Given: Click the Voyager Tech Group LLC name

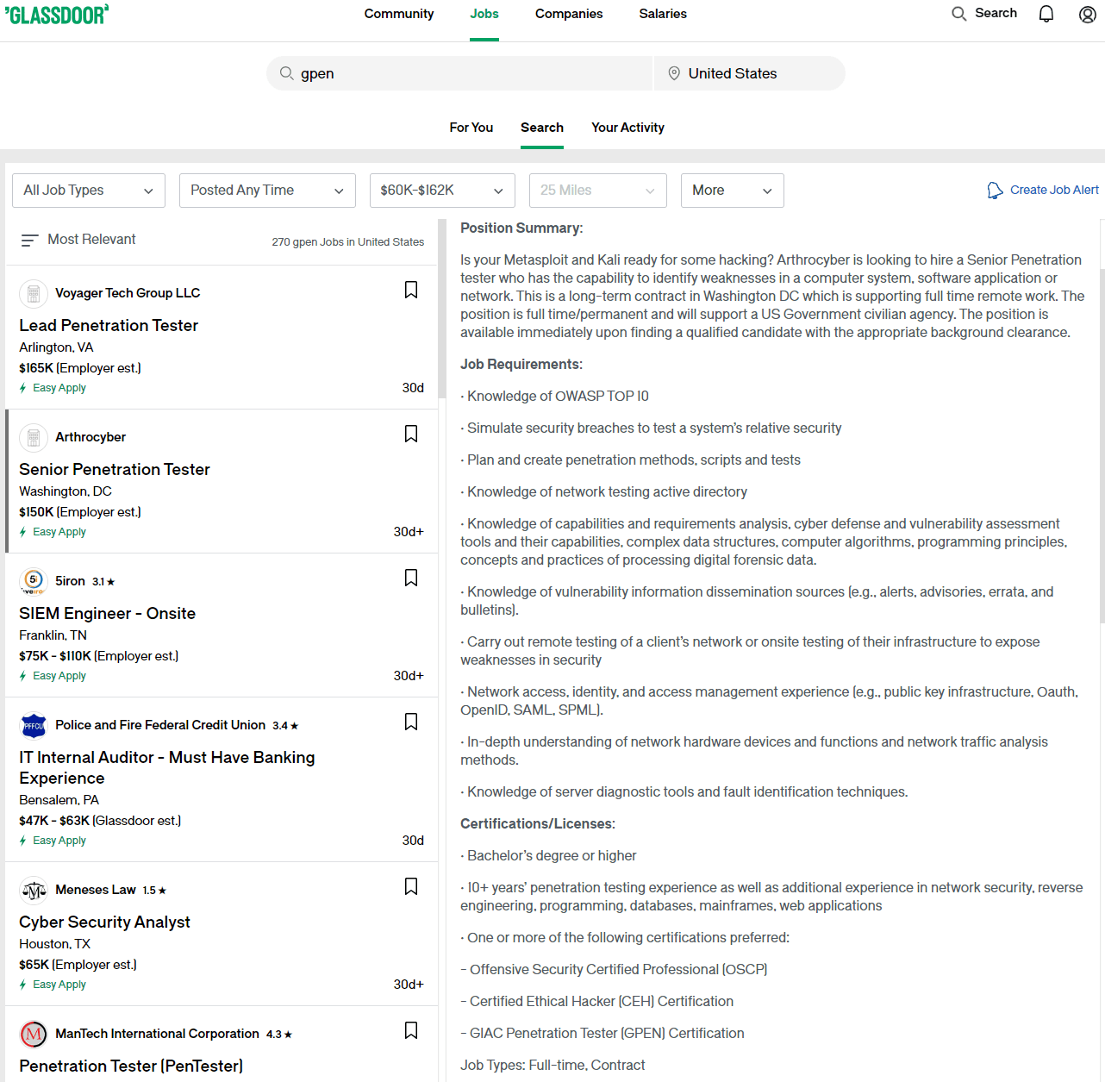Looking at the screenshot, I should pos(128,294).
